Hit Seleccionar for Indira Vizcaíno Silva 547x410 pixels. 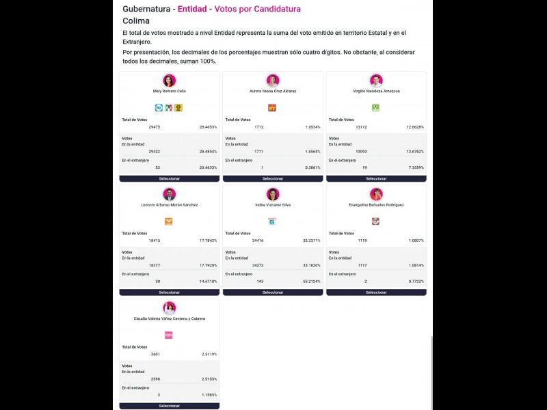273,292
